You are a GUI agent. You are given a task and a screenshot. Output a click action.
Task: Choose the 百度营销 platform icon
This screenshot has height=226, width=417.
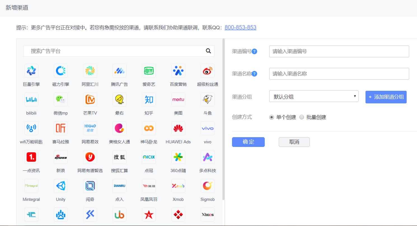pyautogui.click(x=178, y=71)
